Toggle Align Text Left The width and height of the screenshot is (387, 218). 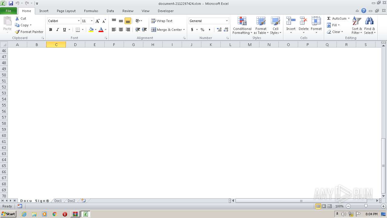[114, 30]
